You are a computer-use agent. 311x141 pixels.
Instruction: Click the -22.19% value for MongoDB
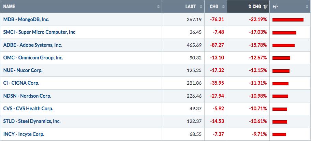point(258,19)
